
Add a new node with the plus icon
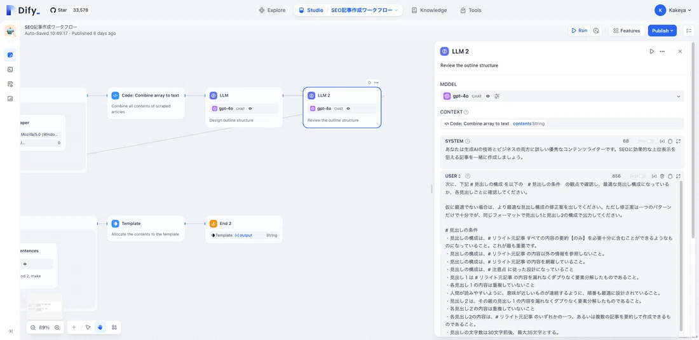pos(74,327)
